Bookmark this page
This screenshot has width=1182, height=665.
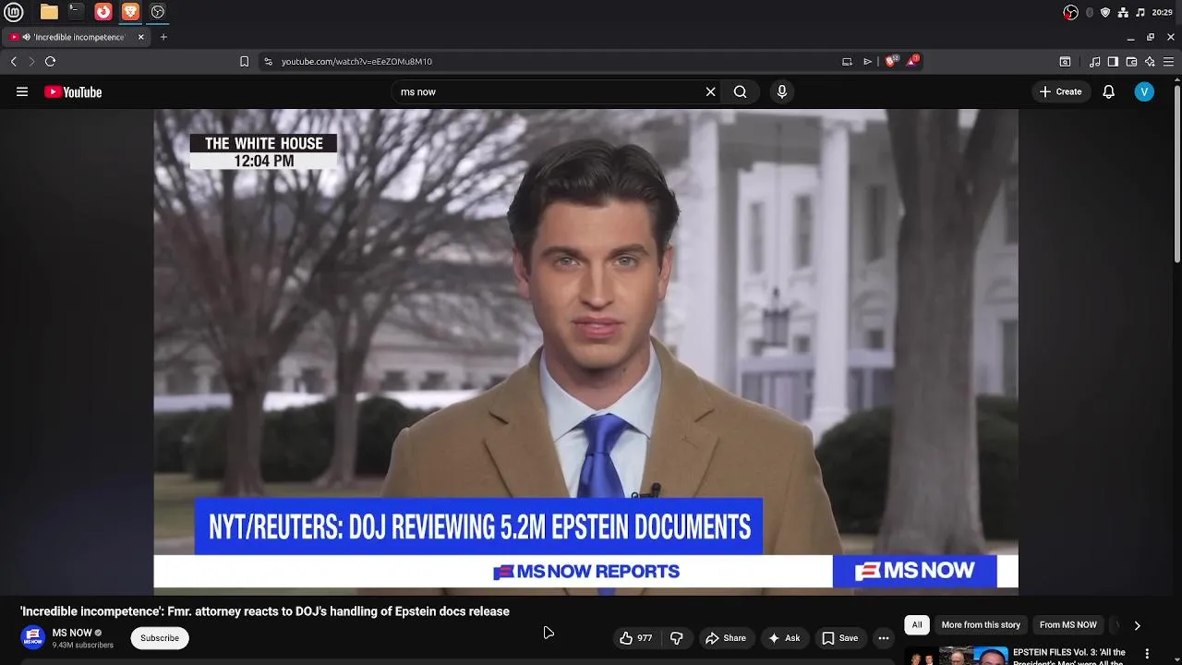244,61
